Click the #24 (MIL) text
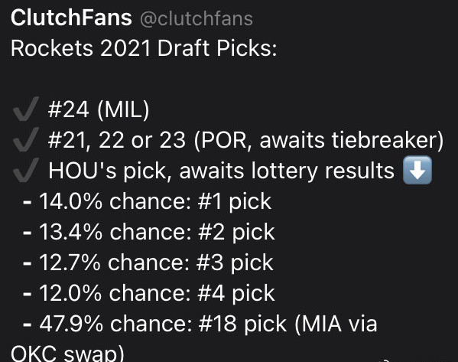This screenshot has width=458, height=362. (99, 109)
